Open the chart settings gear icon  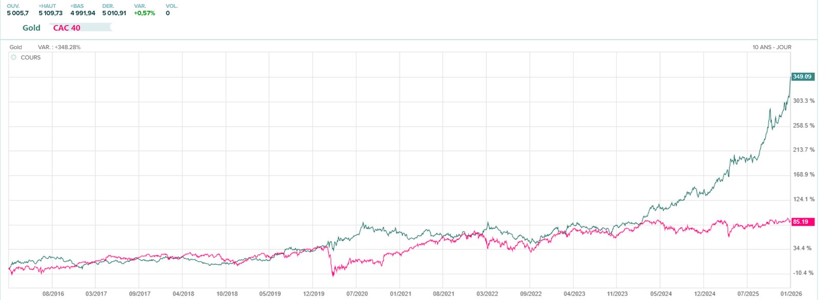coord(14,57)
